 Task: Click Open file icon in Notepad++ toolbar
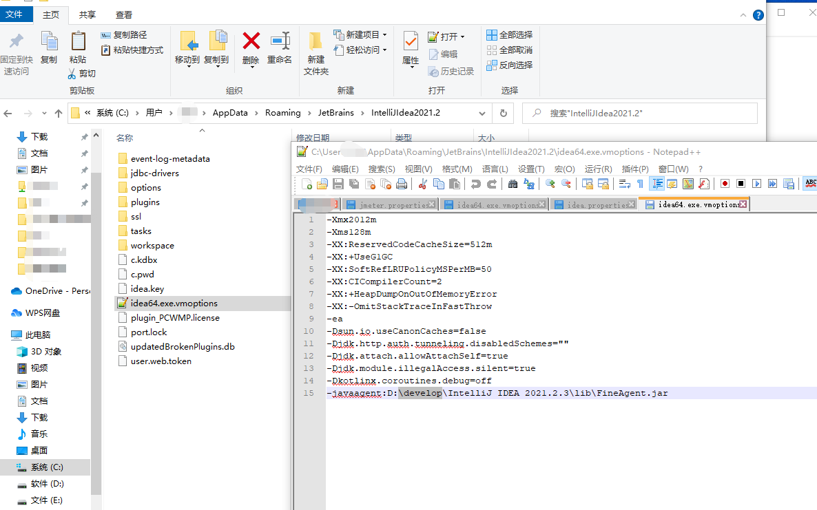[322, 184]
